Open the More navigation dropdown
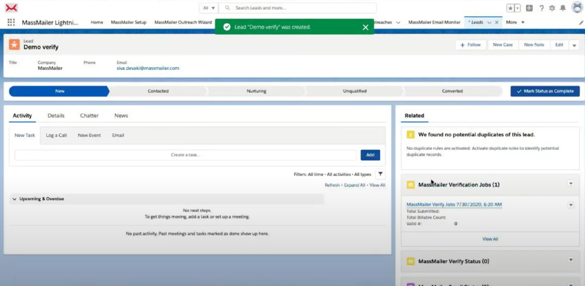 coord(515,22)
